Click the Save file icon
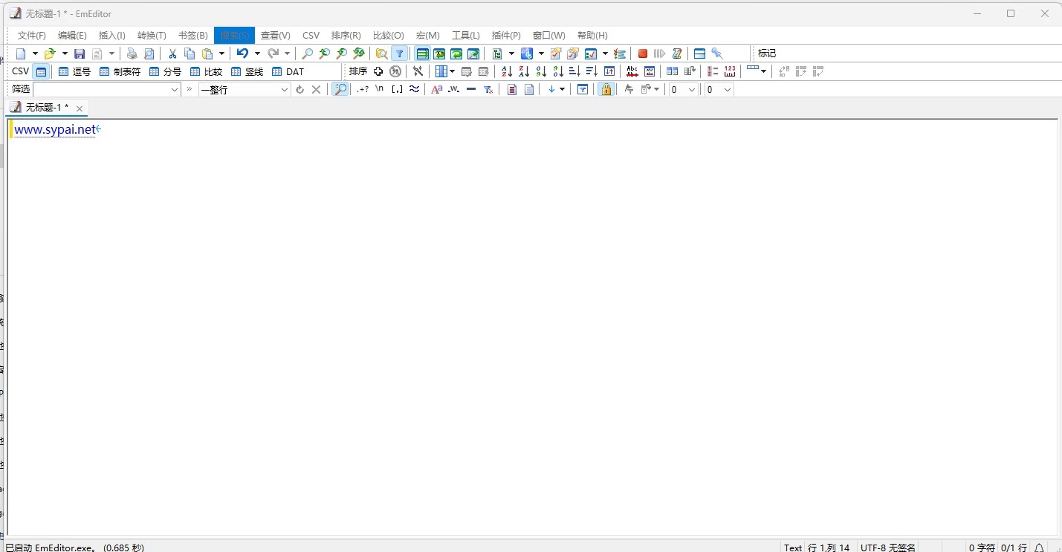The height and width of the screenshot is (552, 1062). coord(80,53)
